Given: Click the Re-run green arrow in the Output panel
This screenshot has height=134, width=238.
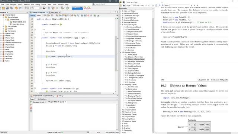Looking at the screenshot, I should (31, 102).
